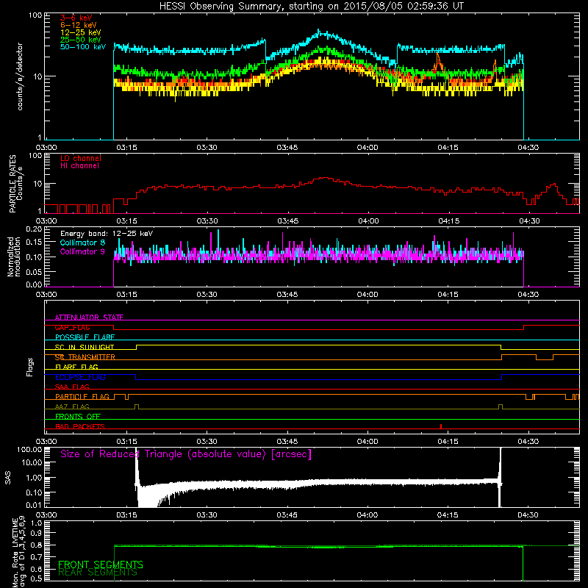Pick the 50-100 keV legend label

pos(83,47)
